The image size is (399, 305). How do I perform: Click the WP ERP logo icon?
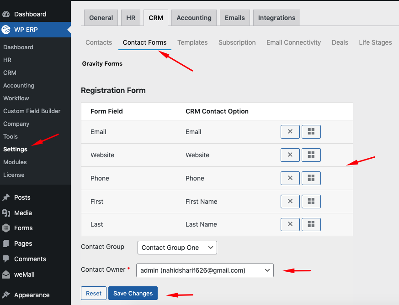[x=6, y=30]
